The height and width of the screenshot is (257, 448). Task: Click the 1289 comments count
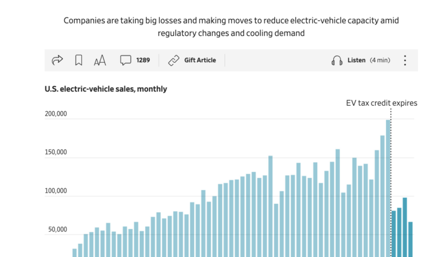(143, 60)
